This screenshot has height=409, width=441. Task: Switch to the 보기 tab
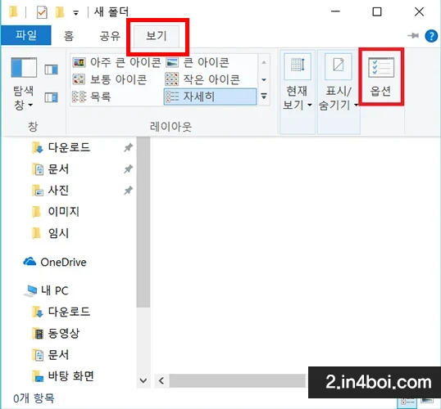coord(157,36)
